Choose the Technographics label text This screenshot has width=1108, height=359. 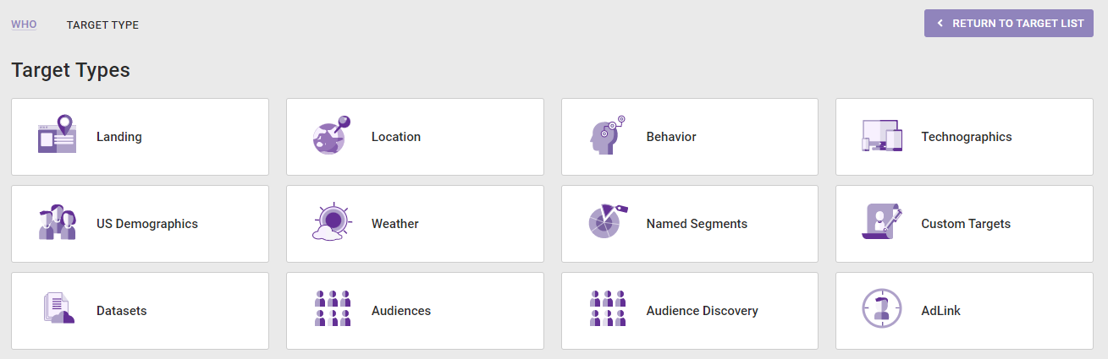click(967, 137)
